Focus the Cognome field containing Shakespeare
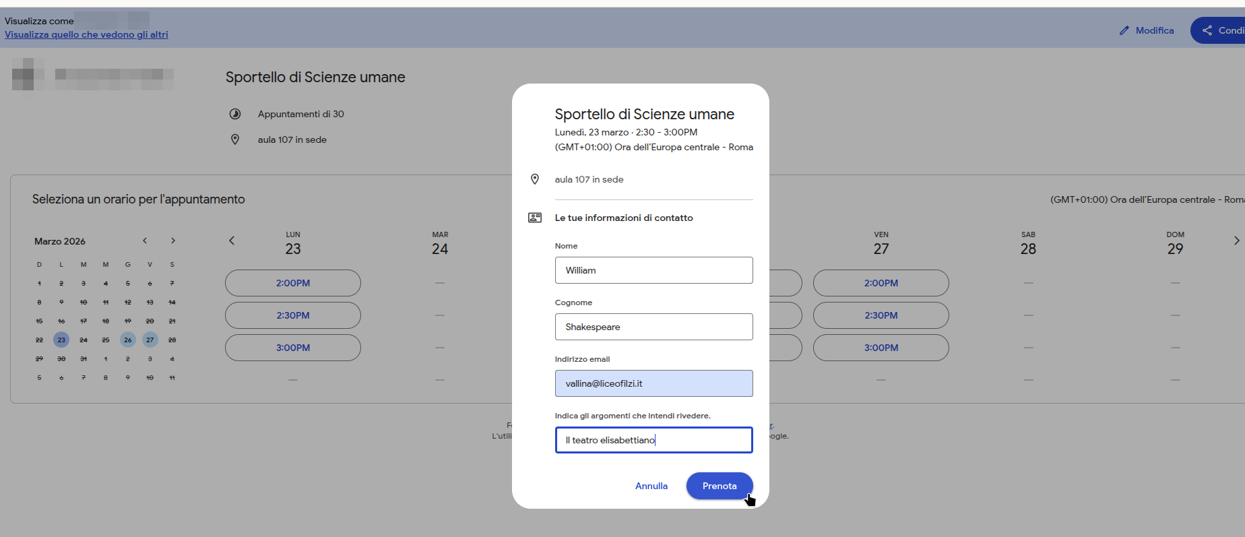 coord(654,327)
